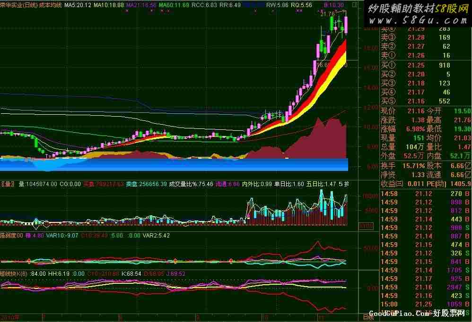The width and height of the screenshot is (472, 322).
Task: Click the VAR2:5.42 readout
Action: pos(156,236)
